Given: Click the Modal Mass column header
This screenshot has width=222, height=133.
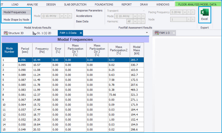Looking at the screenshot, I should [x=137, y=50].
